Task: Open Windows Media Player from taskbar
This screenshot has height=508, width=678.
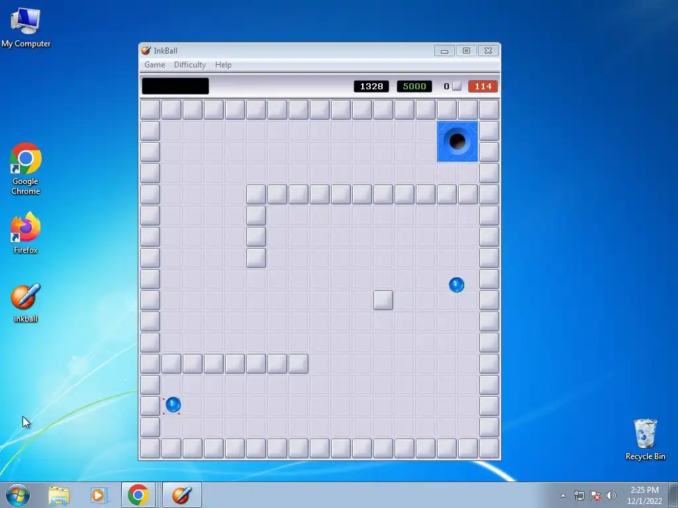Action: [98, 495]
